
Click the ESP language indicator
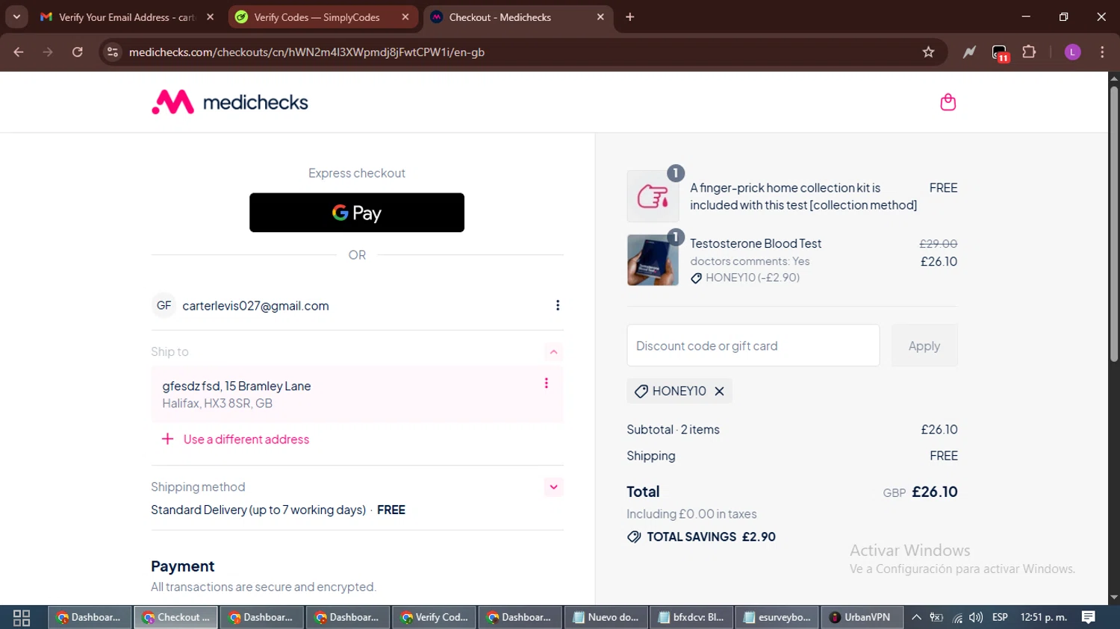coord(1000,617)
